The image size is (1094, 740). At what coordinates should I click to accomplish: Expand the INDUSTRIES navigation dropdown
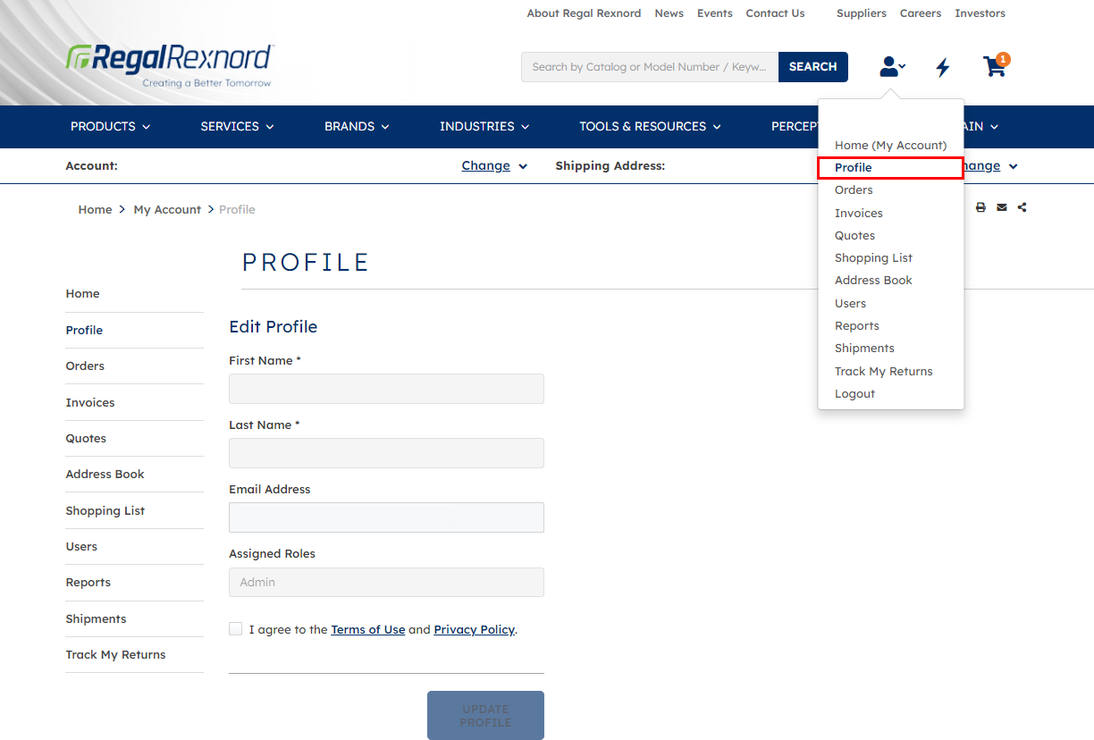tap(485, 127)
